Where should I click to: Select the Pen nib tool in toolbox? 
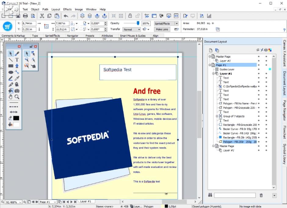17,66
